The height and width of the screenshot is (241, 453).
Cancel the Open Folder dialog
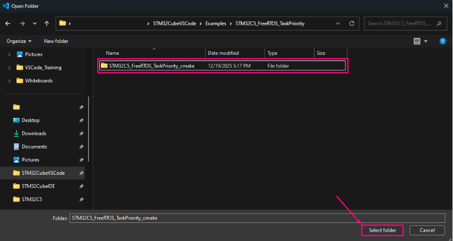click(x=427, y=230)
